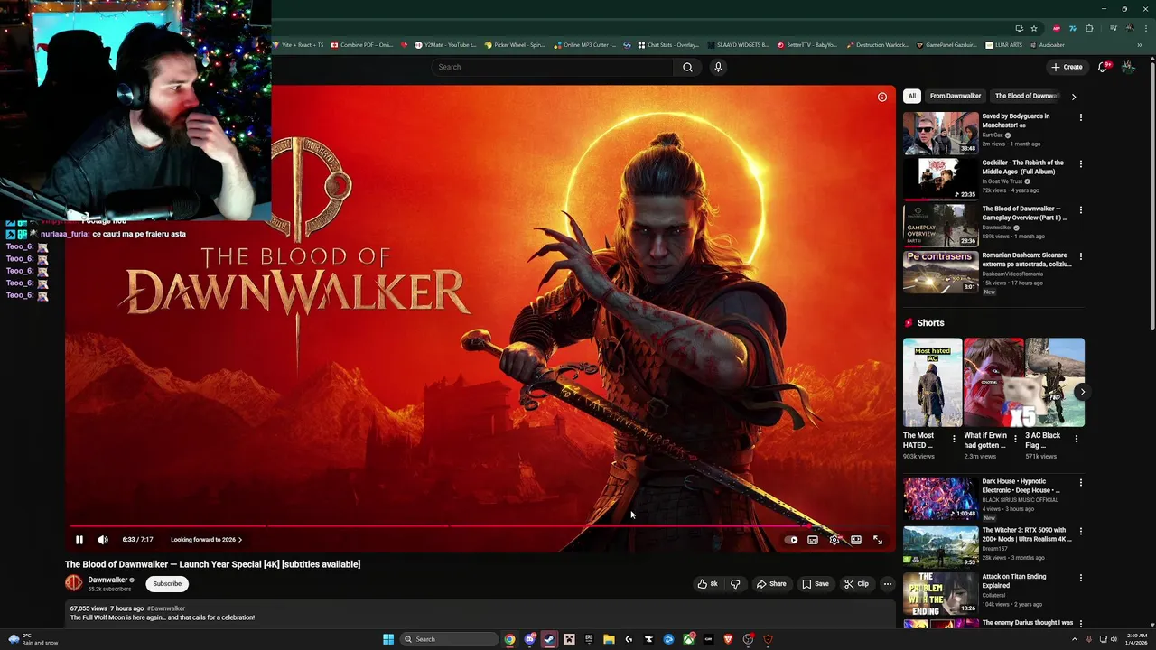1156x650 pixels.
Task: Open the 'Y2Mate - YouTube' bookmark
Action: click(446, 44)
